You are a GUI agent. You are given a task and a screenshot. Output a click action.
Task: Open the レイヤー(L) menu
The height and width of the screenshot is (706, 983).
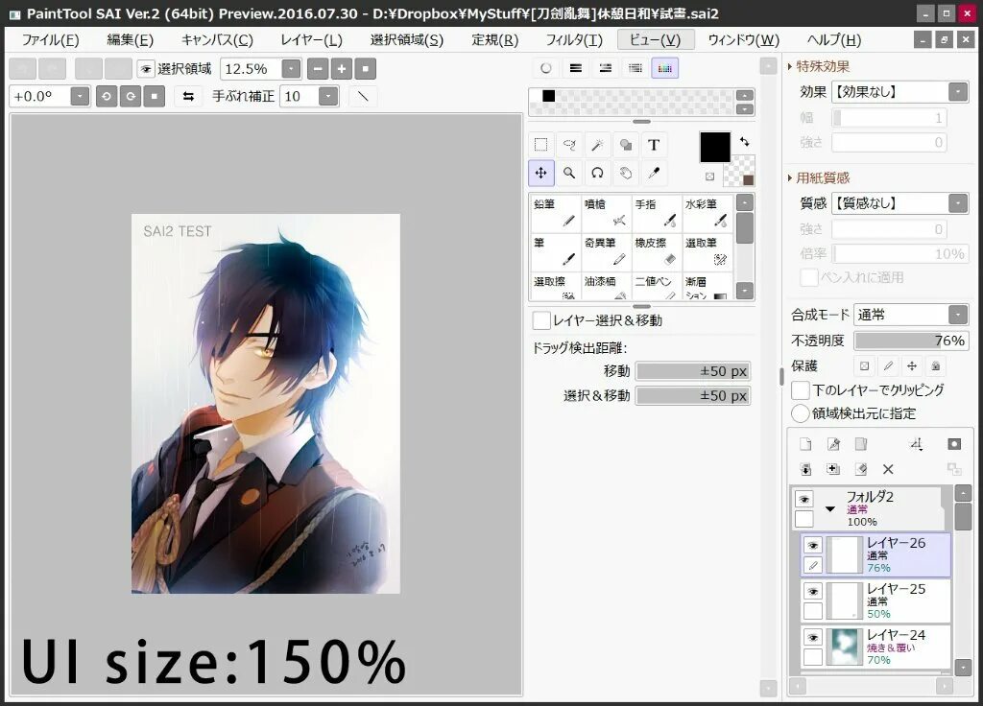(x=311, y=40)
